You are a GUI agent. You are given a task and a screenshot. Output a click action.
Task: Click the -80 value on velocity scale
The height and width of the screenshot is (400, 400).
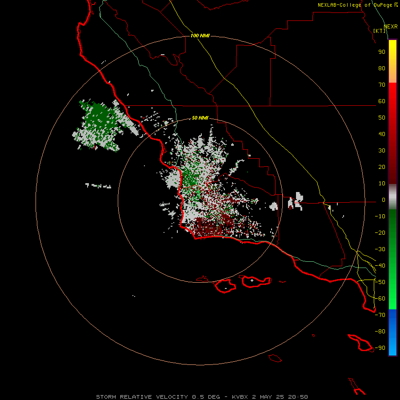380,332
